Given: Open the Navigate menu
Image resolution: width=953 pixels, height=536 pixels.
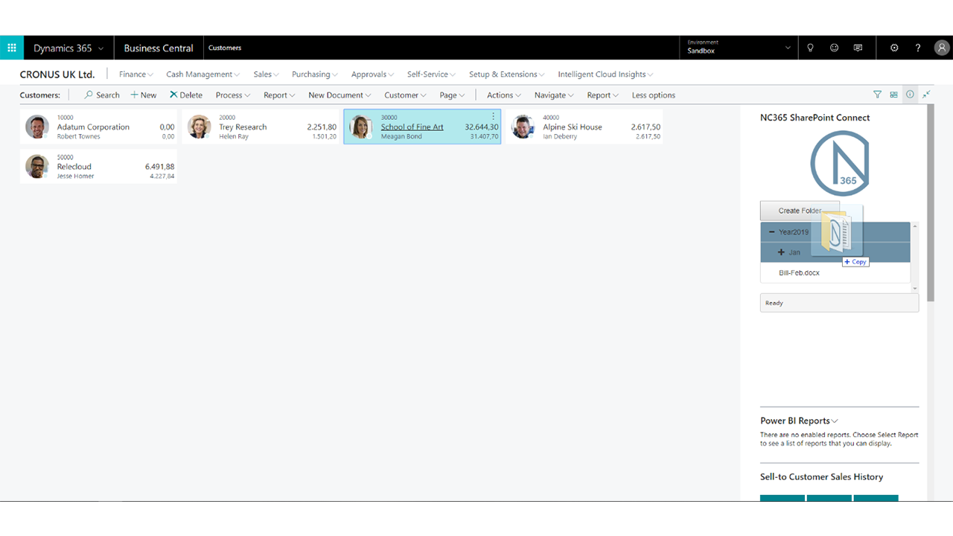Looking at the screenshot, I should pyautogui.click(x=555, y=95).
